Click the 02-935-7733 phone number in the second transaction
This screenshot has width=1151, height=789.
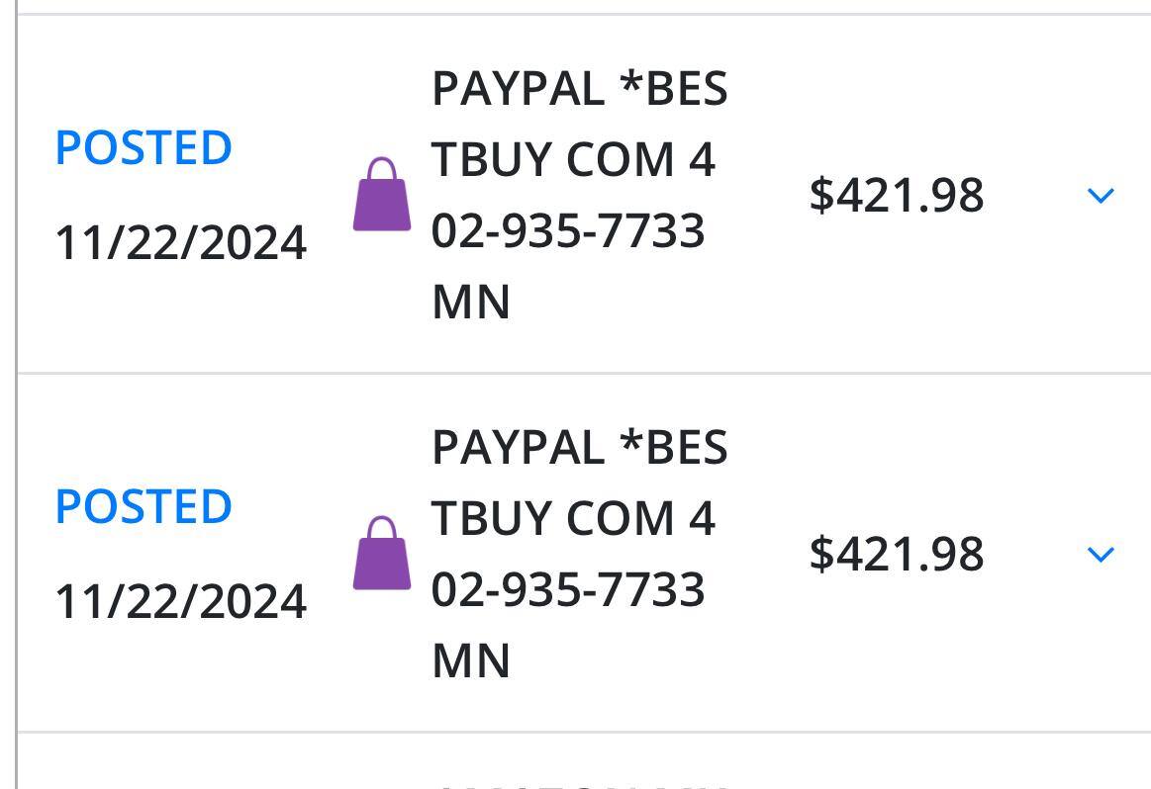pyautogui.click(x=568, y=589)
